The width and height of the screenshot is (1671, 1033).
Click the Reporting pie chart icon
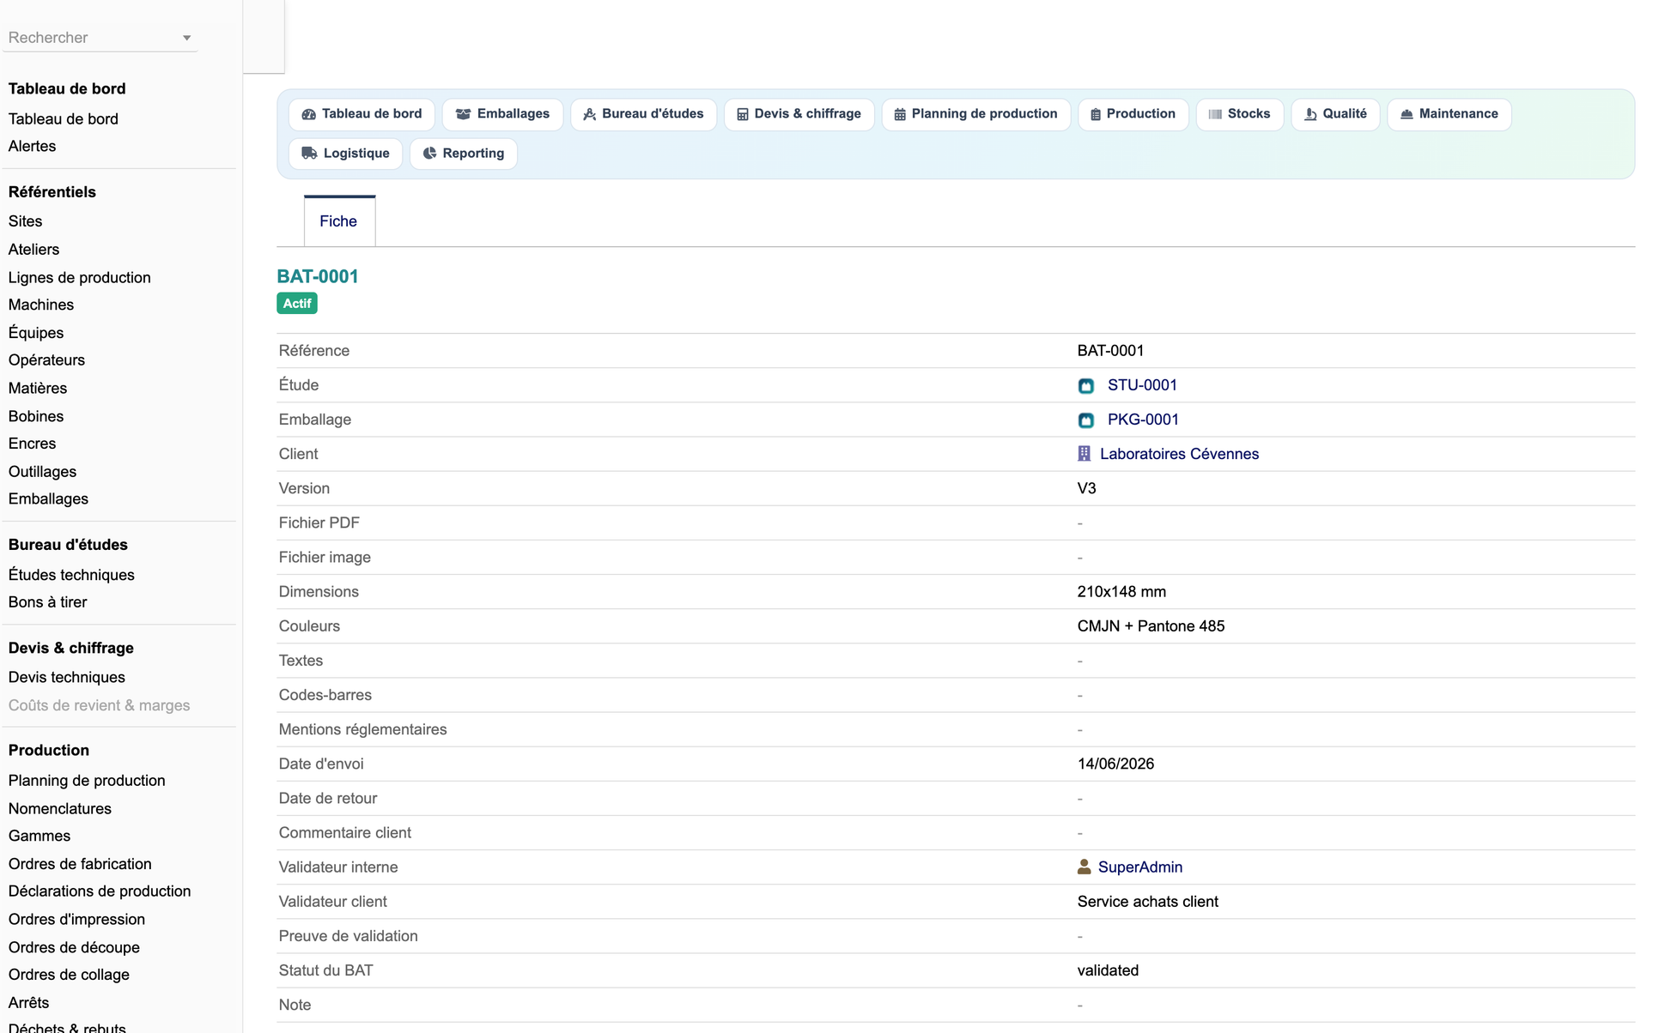(x=429, y=154)
